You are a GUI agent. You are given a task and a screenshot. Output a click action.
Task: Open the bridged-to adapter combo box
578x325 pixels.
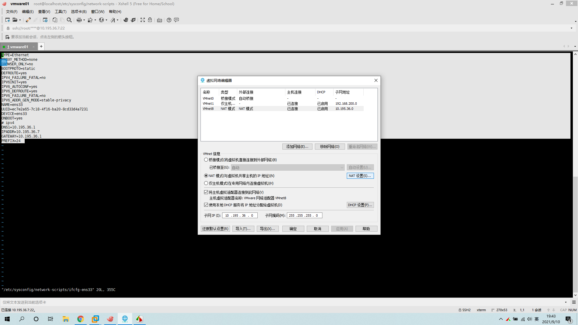[287, 168]
